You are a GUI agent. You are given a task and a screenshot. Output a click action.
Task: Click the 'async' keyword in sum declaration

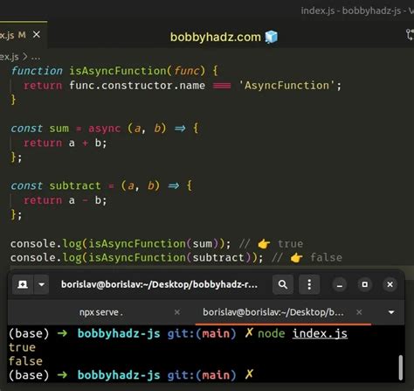[105, 129]
